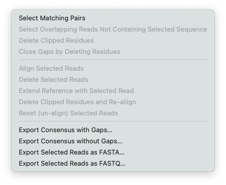
Task: Save selected reads in FASTQ format
Action: 113,164
